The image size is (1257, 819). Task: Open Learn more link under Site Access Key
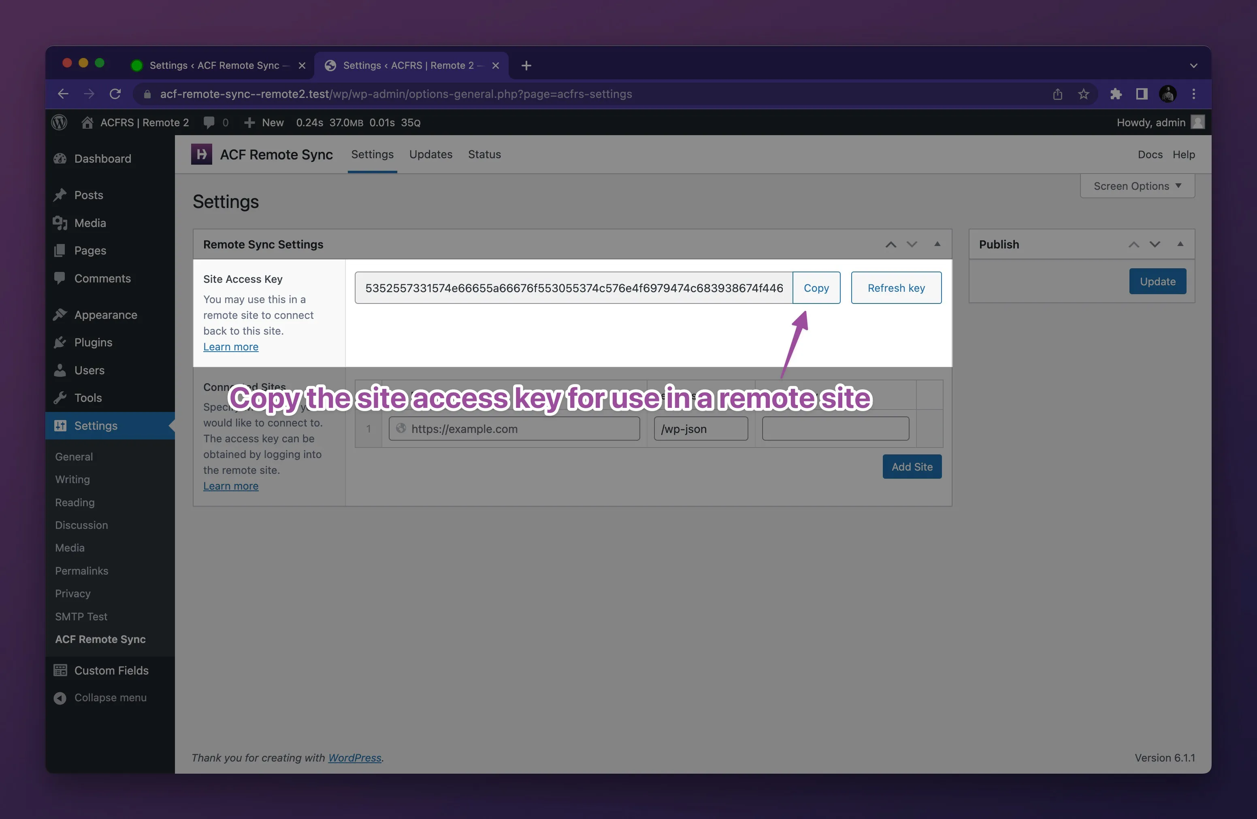click(x=231, y=347)
